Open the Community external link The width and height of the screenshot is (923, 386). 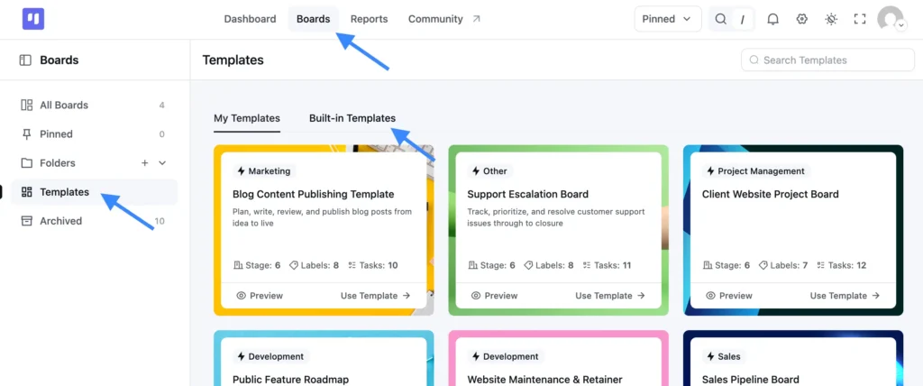[444, 19]
